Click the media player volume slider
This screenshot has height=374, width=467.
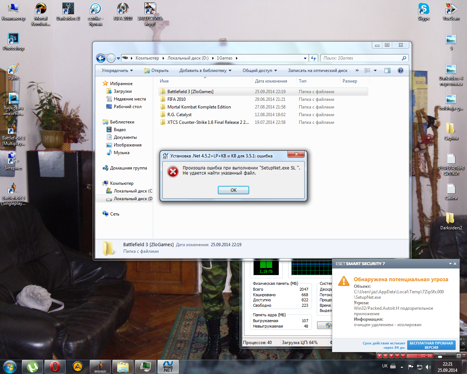click(445, 357)
